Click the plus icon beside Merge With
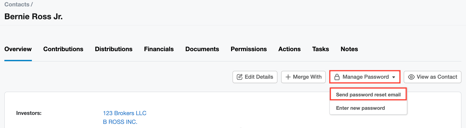The height and width of the screenshot is (128, 466). point(288,77)
